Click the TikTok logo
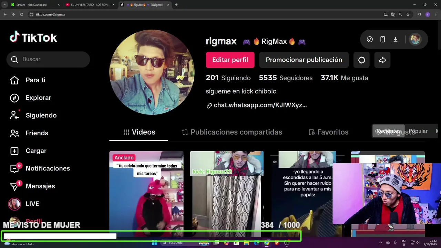Screen dimensions: 441x248 coord(33,37)
